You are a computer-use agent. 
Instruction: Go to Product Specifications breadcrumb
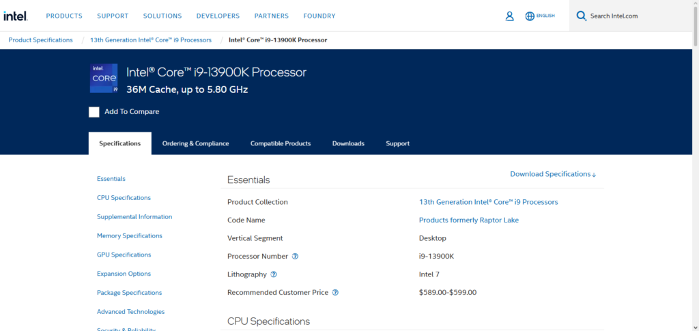[x=40, y=40]
